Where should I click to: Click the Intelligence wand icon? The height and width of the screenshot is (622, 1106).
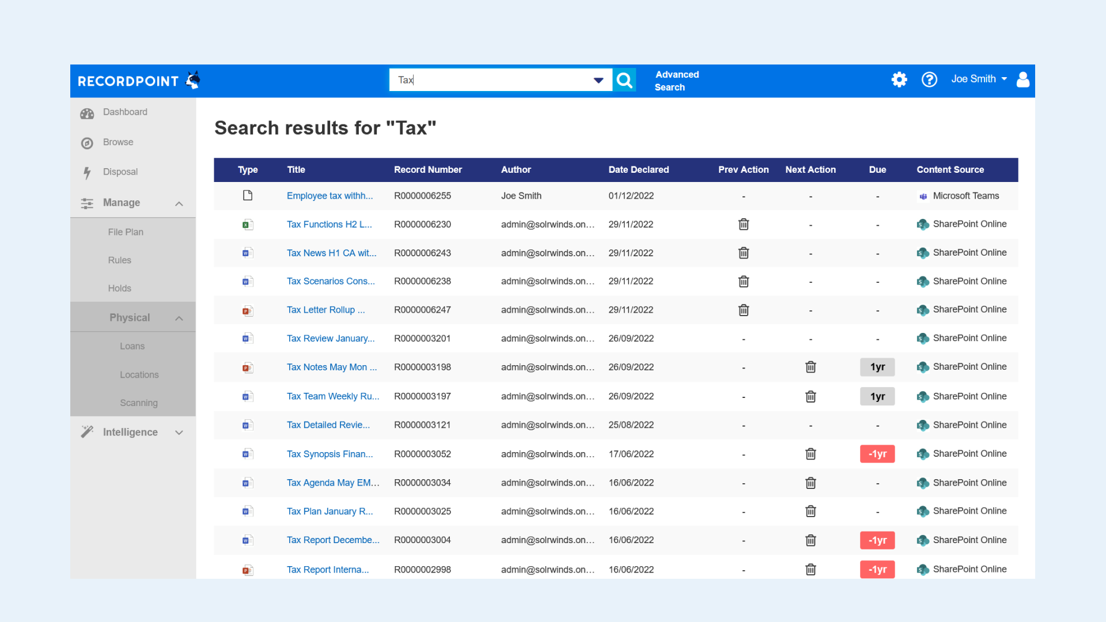click(x=86, y=431)
